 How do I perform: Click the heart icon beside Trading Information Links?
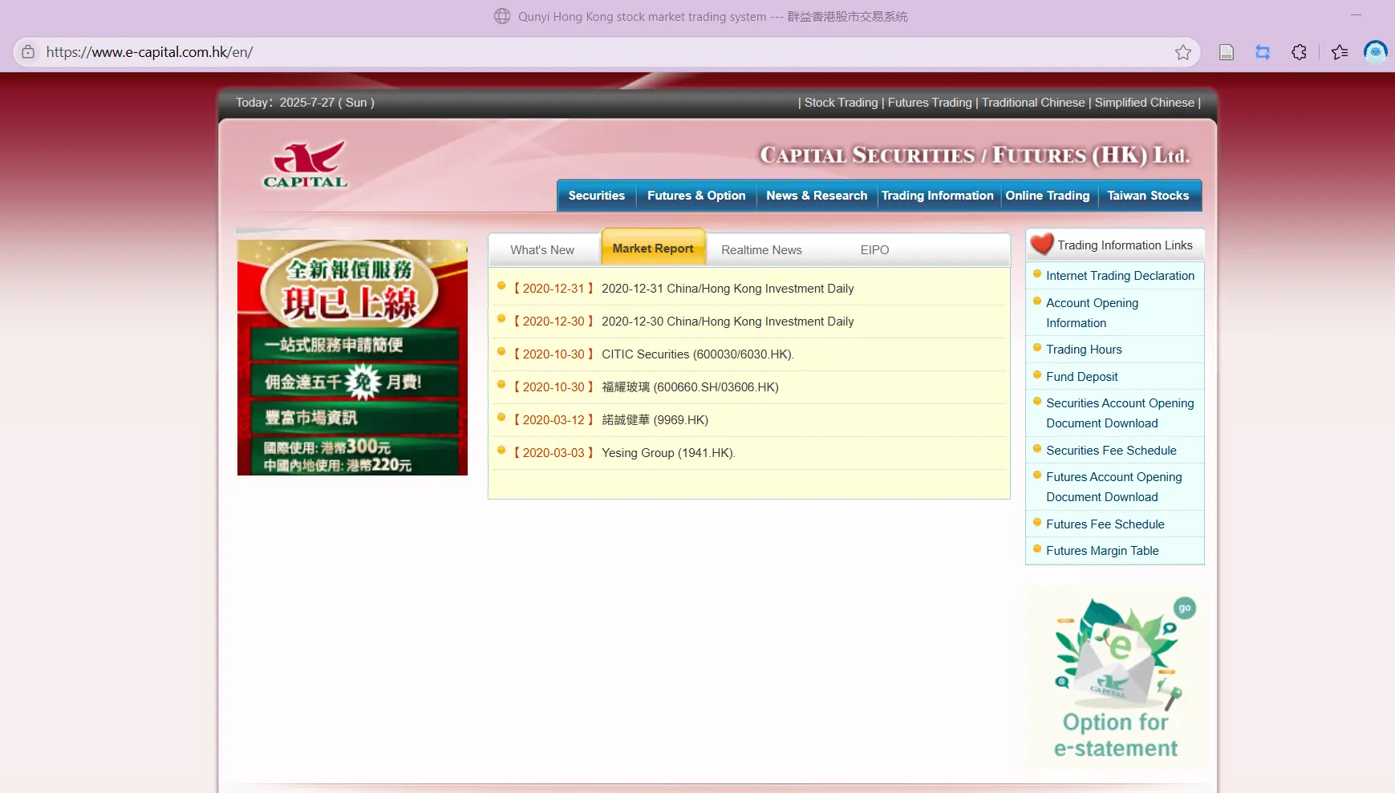click(1041, 245)
